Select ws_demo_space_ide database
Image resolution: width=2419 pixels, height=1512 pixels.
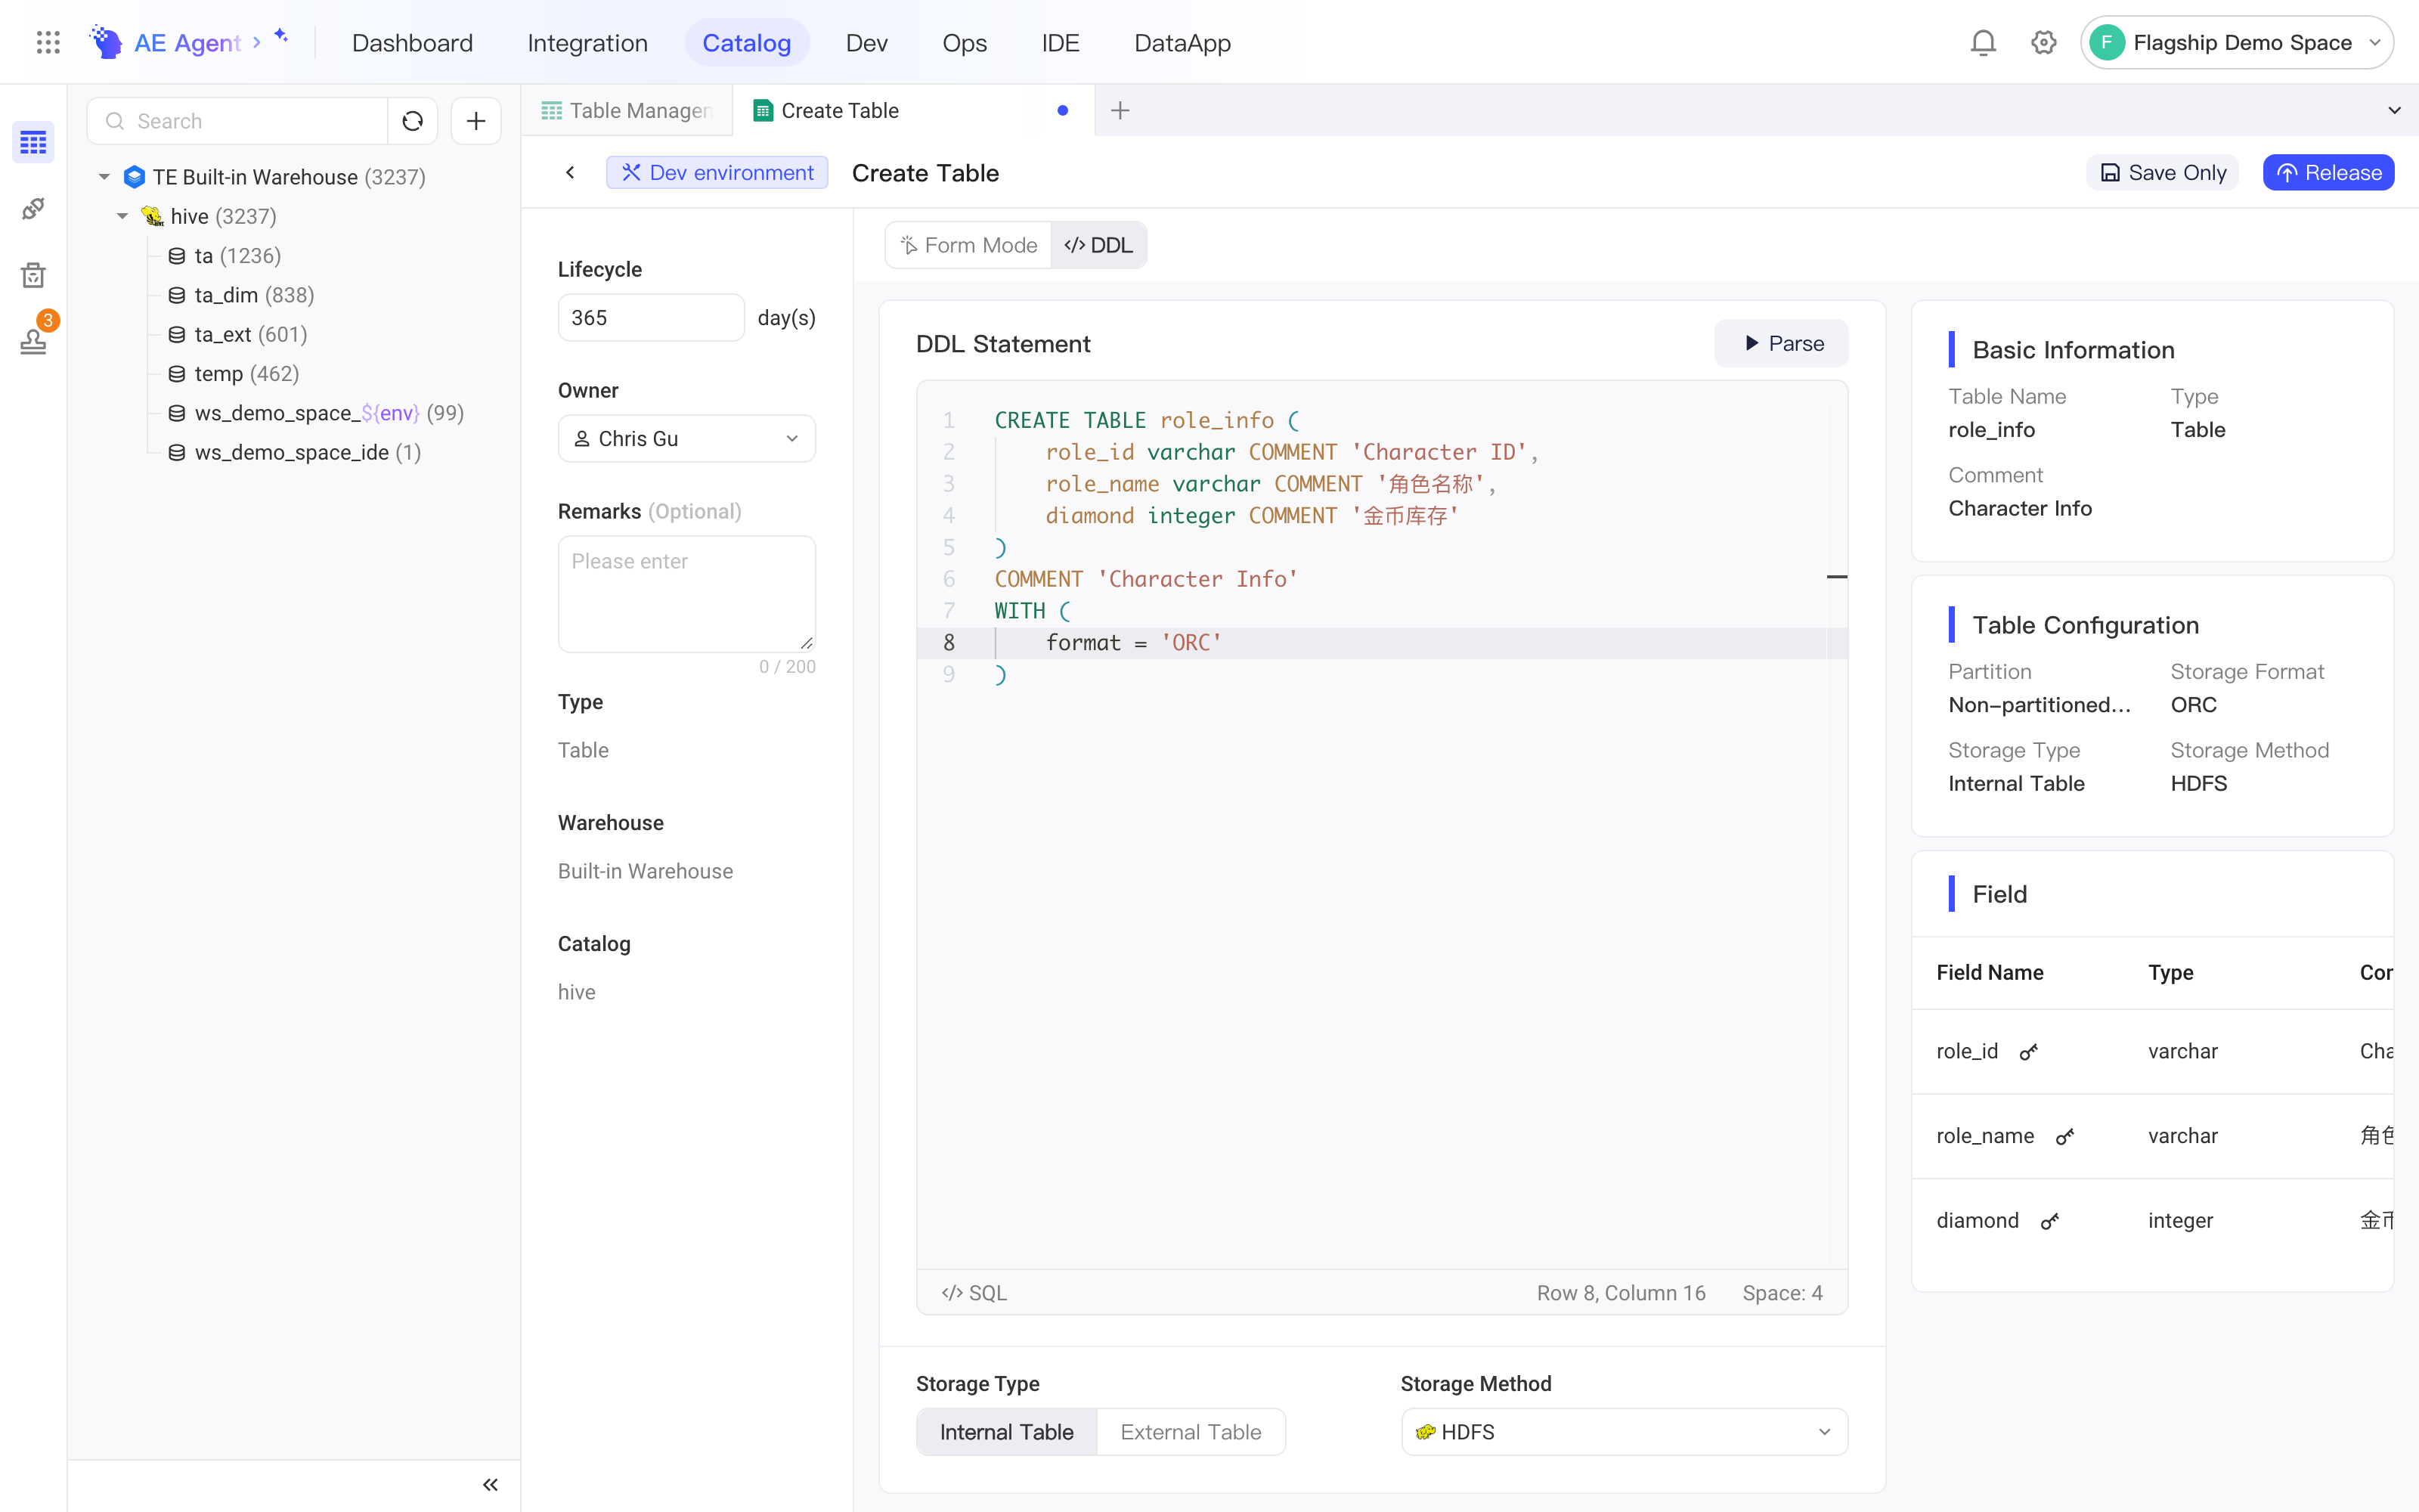294,452
